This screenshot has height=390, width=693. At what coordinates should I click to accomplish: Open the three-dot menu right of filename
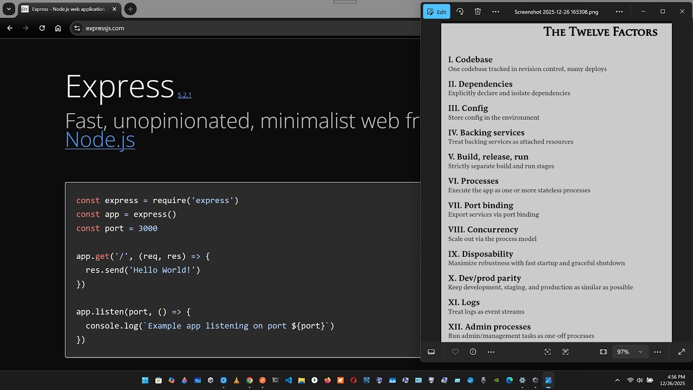coord(619,11)
